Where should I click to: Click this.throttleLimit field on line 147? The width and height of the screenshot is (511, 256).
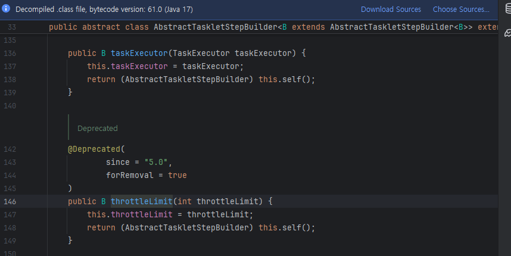click(130, 214)
